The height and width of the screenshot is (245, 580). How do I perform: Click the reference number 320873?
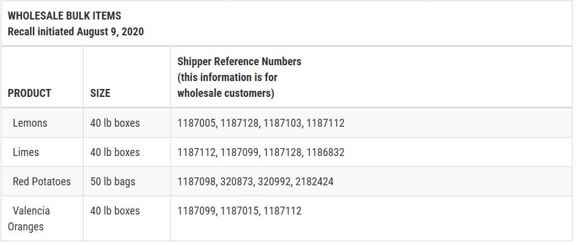[237, 182]
